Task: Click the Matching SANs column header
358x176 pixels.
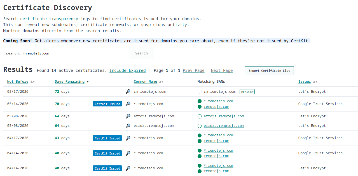Action: pyautogui.click(x=211, y=82)
